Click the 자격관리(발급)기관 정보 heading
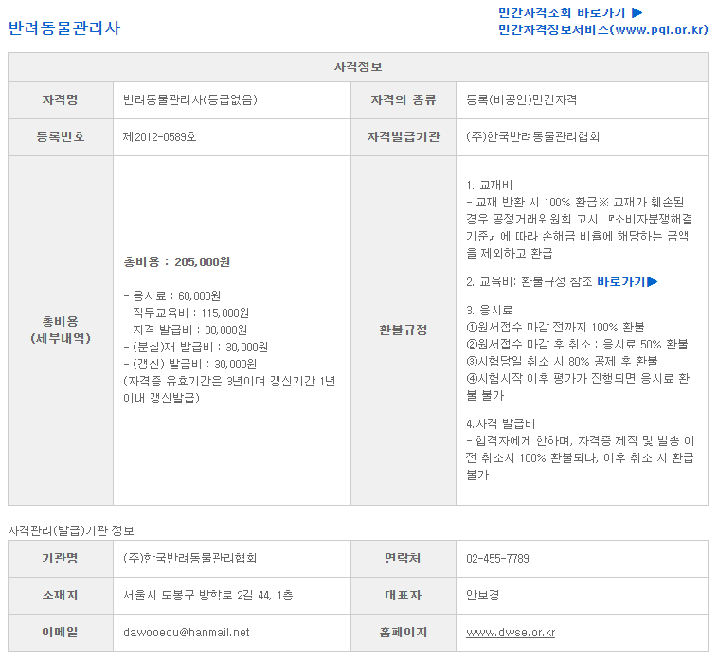The image size is (718, 661). [71, 529]
